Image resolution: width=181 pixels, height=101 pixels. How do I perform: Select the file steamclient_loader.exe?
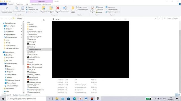pyautogui.click(x=36, y=90)
